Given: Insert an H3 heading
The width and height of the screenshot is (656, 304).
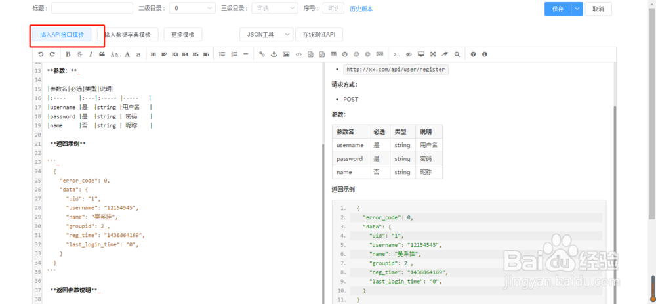Looking at the screenshot, I should [x=175, y=54].
